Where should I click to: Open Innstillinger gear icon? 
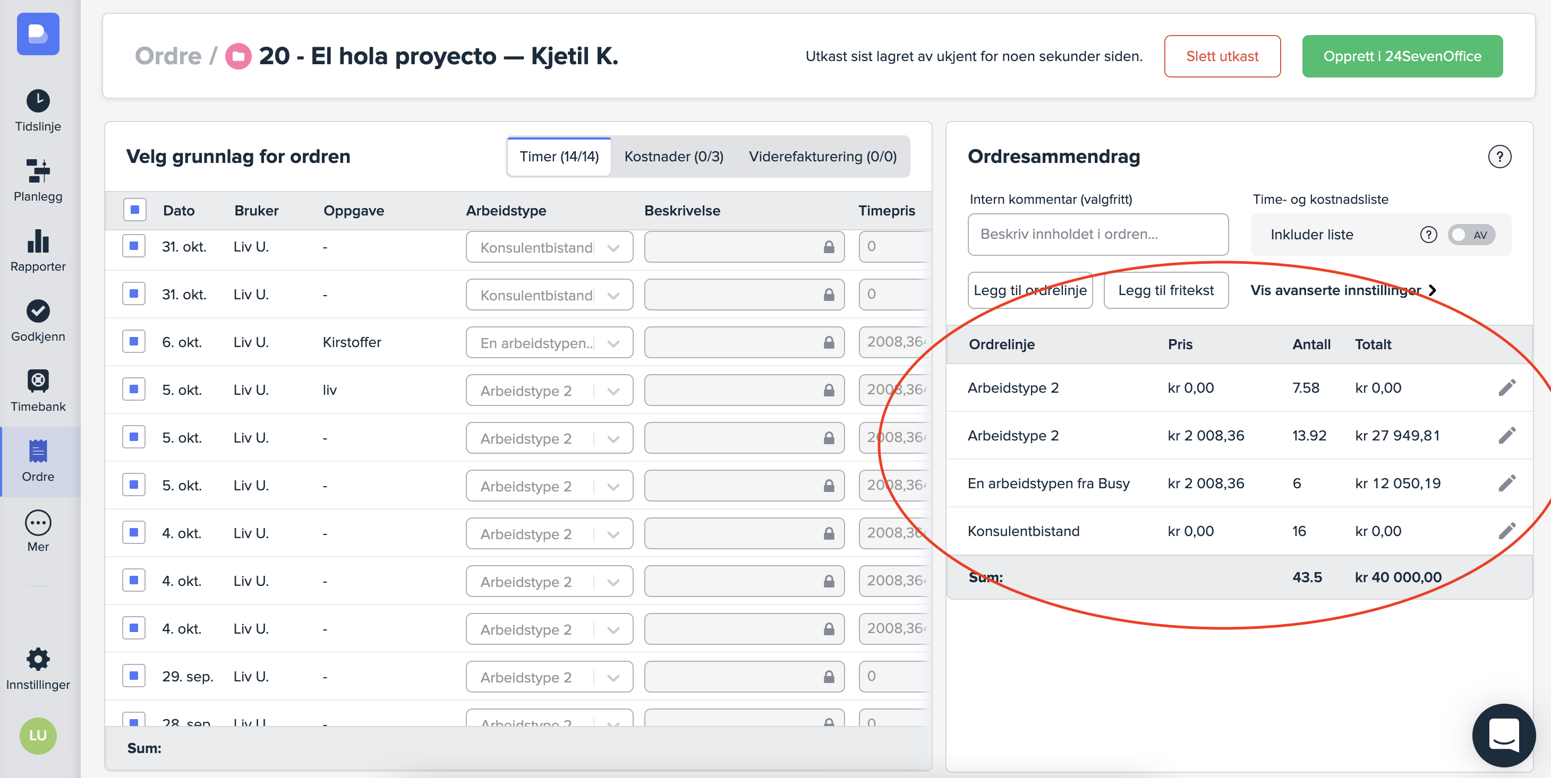(38, 660)
